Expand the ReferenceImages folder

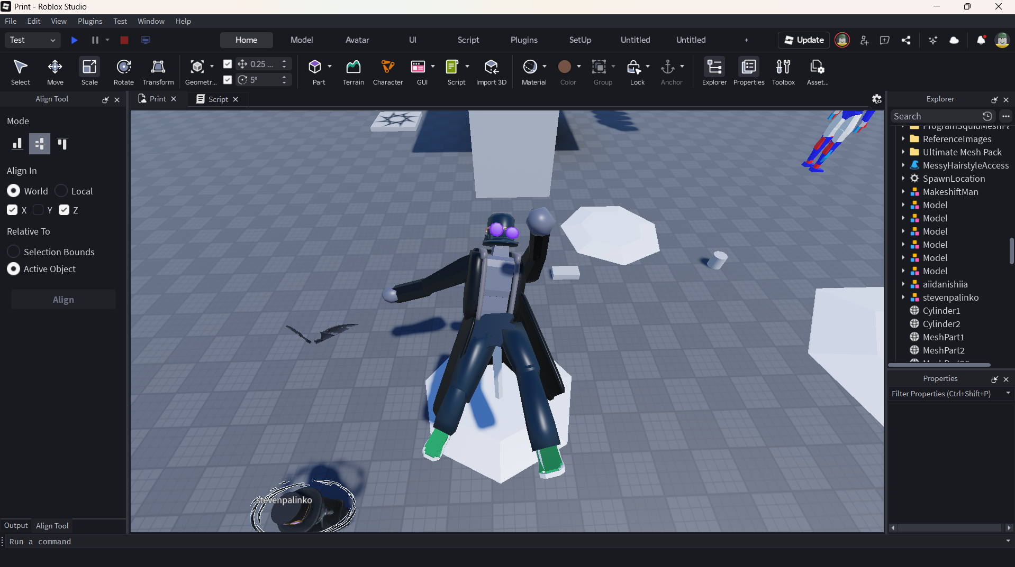pyautogui.click(x=903, y=139)
